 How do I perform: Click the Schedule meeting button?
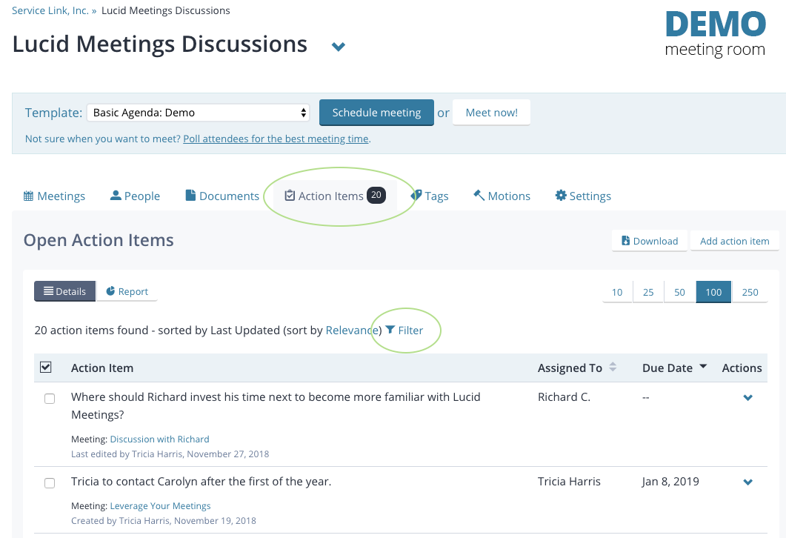pos(376,113)
